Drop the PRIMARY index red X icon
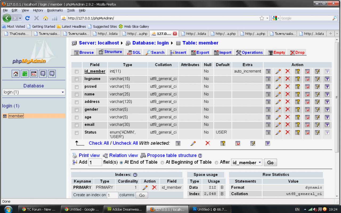Viewport: 341px width, 213px height. click(x=154, y=187)
